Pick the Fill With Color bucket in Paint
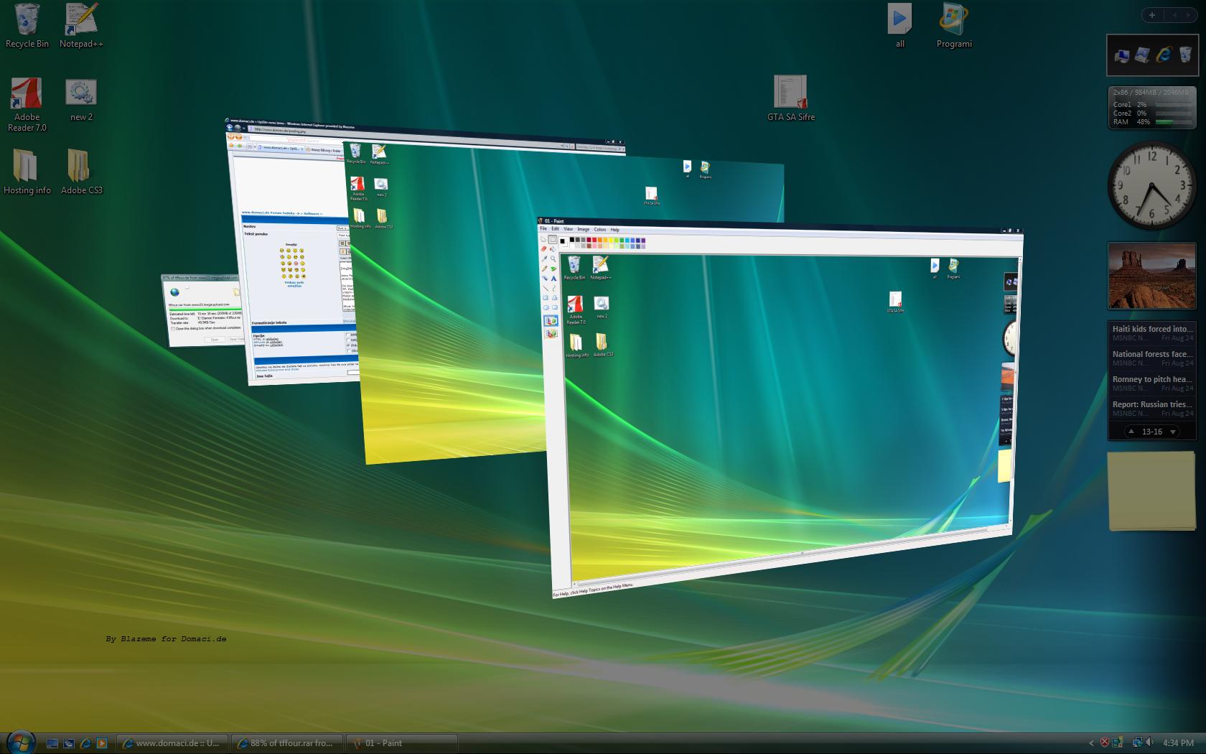This screenshot has width=1206, height=754. pos(553,249)
